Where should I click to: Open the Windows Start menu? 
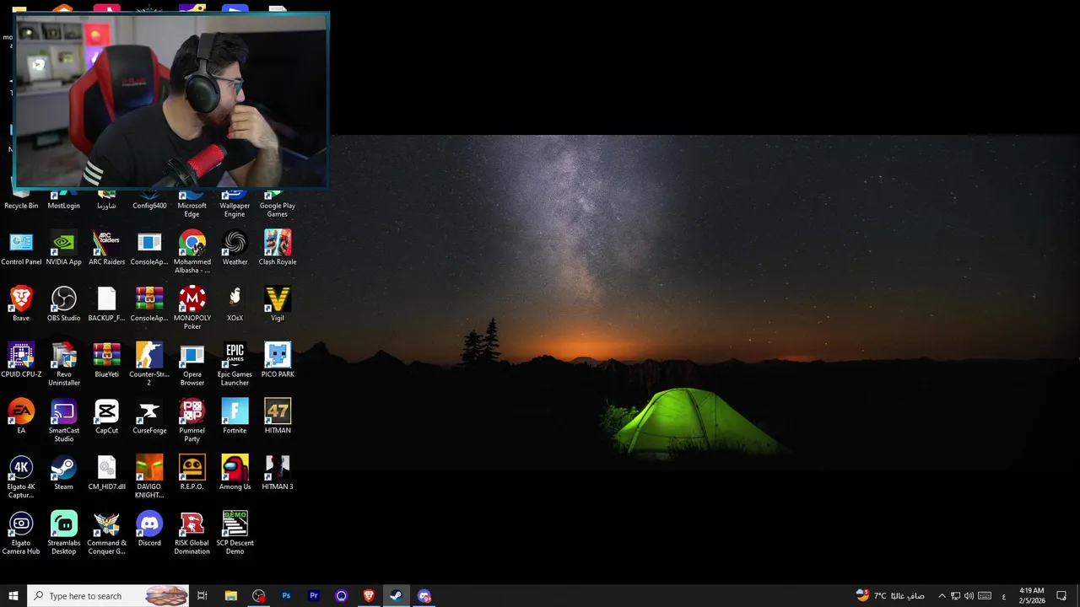point(13,596)
